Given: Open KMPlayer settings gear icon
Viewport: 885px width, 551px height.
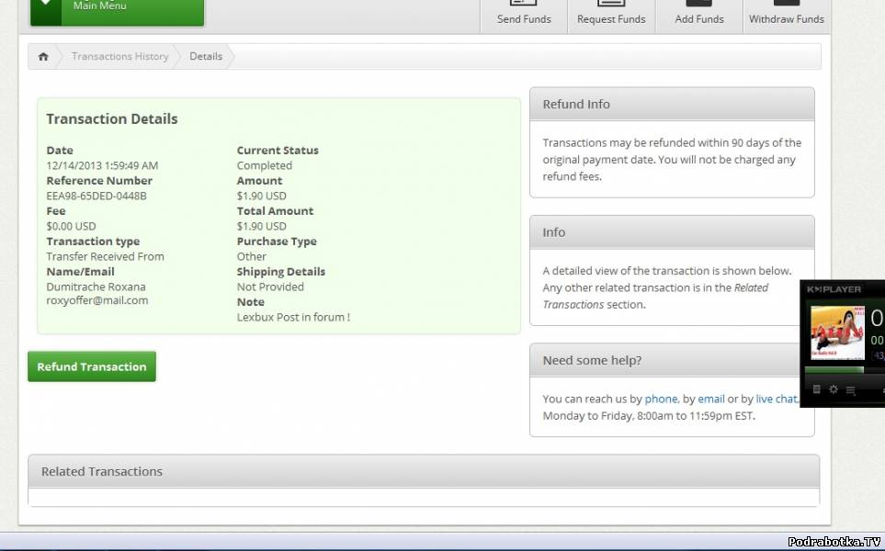Looking at the screenshot, I should coord(834,389).
